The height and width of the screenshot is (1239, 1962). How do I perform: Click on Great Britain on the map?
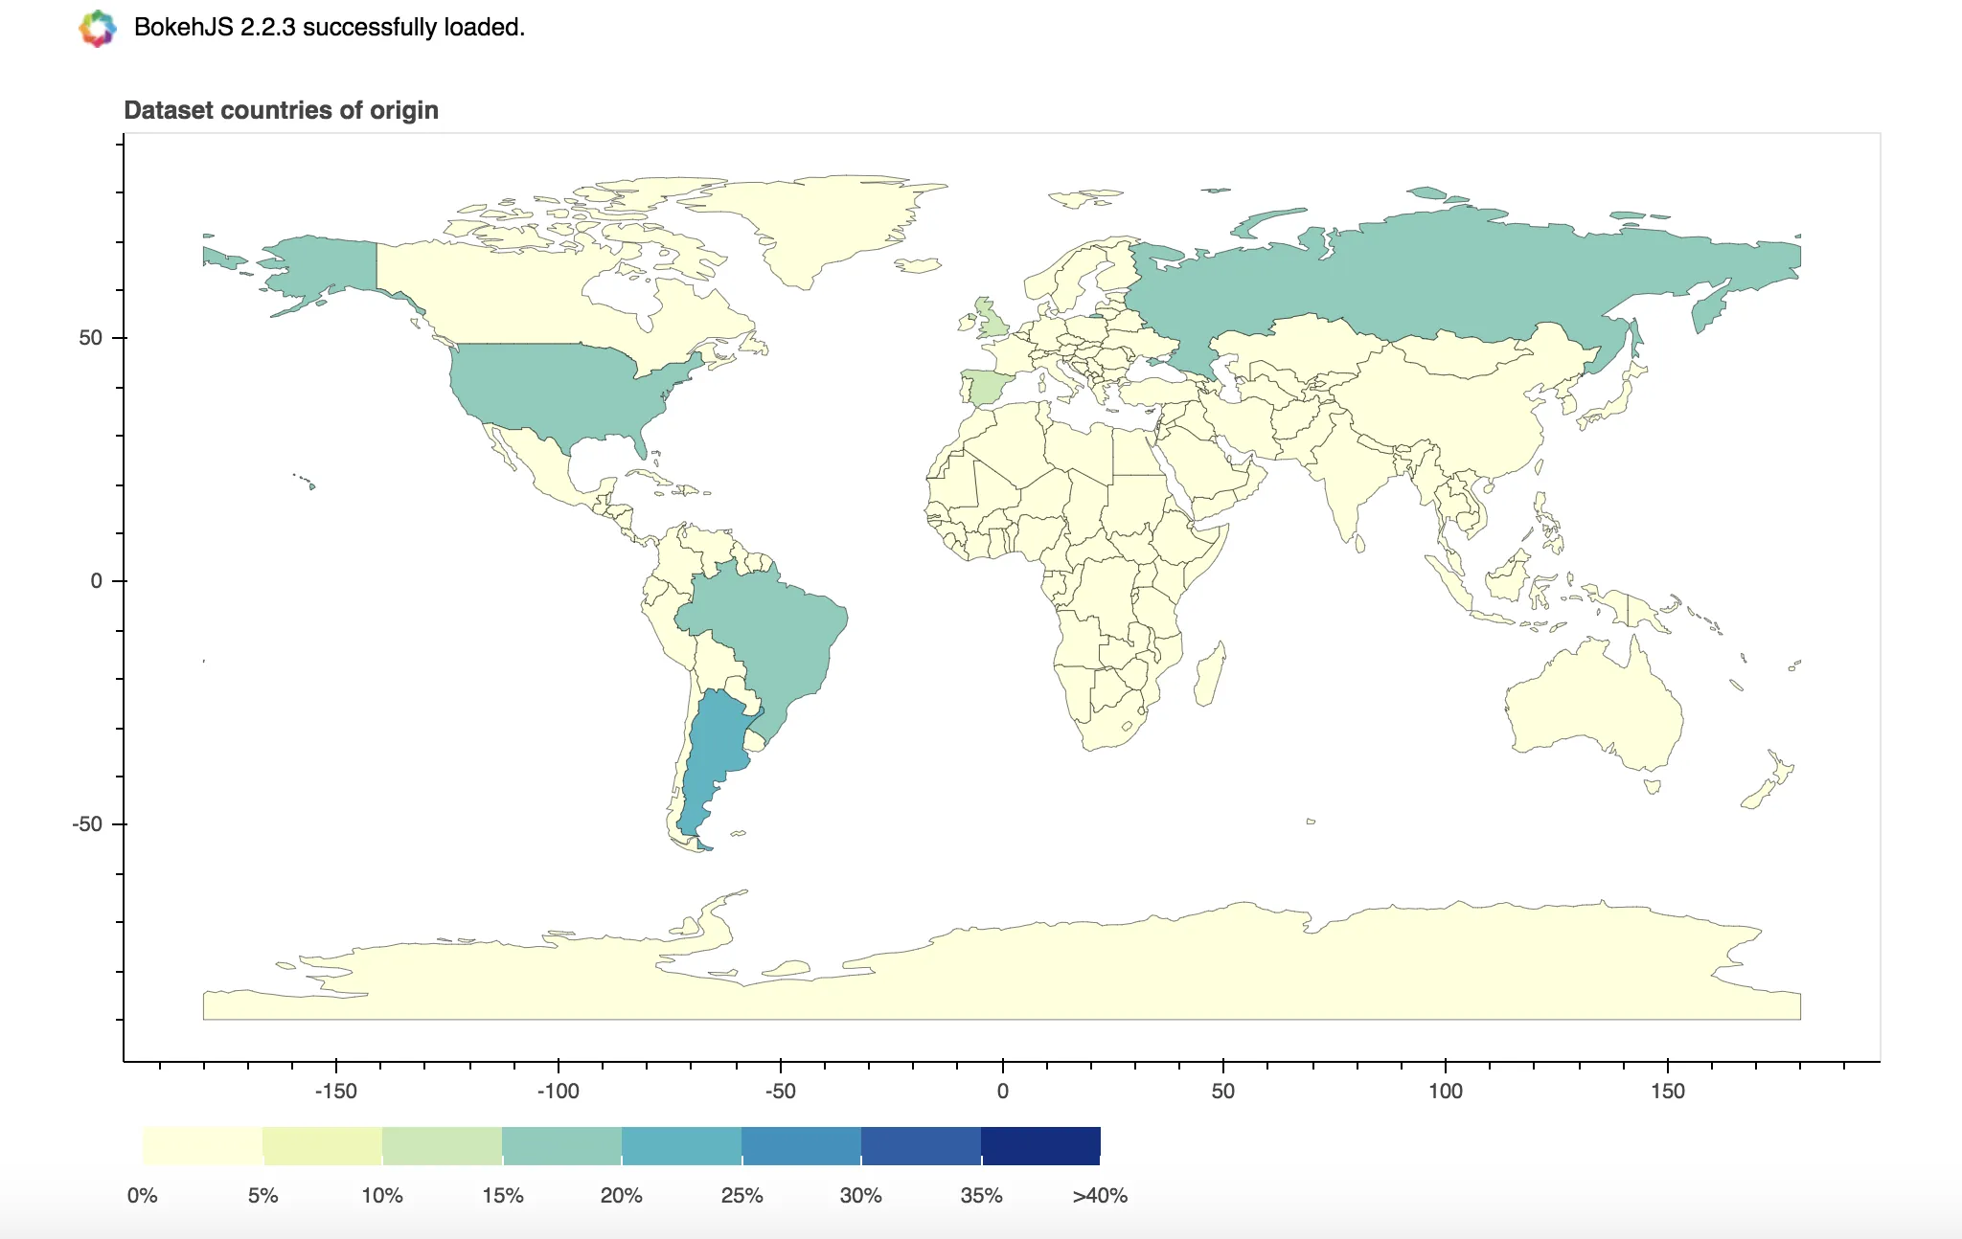[991, 318]
